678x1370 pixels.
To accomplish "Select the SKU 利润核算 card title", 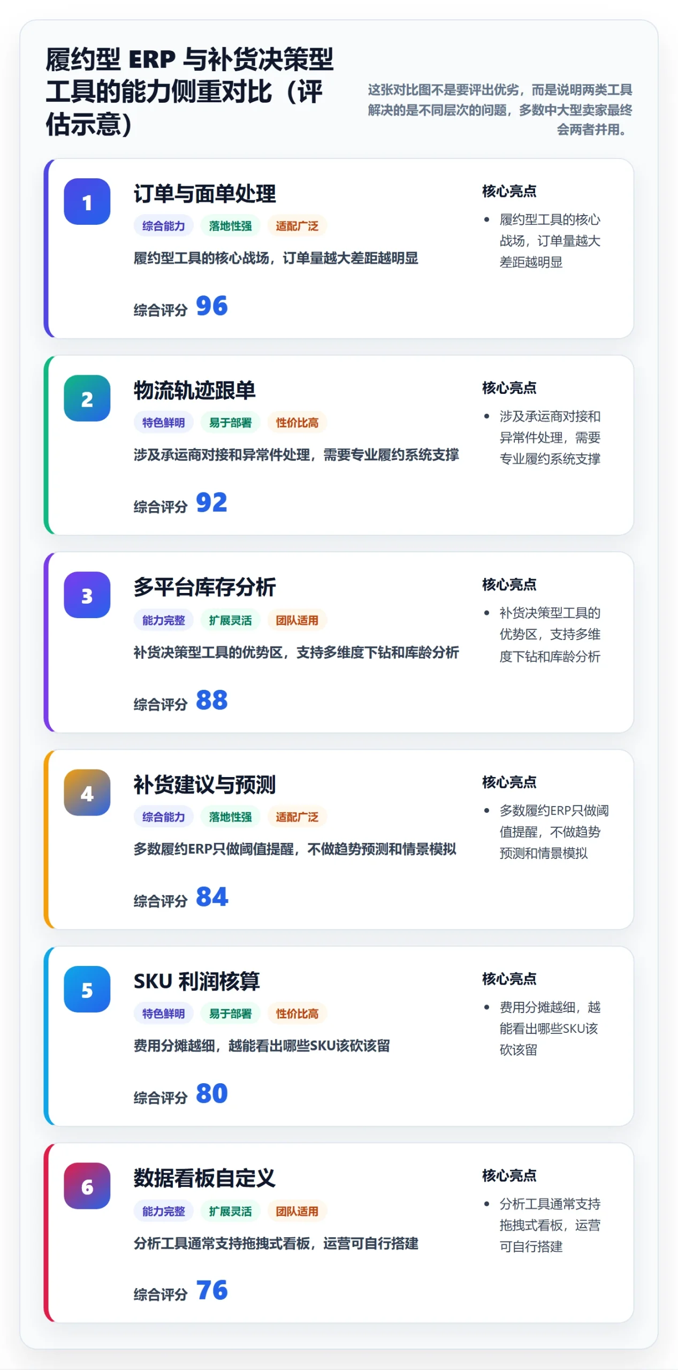I will 196,981.
